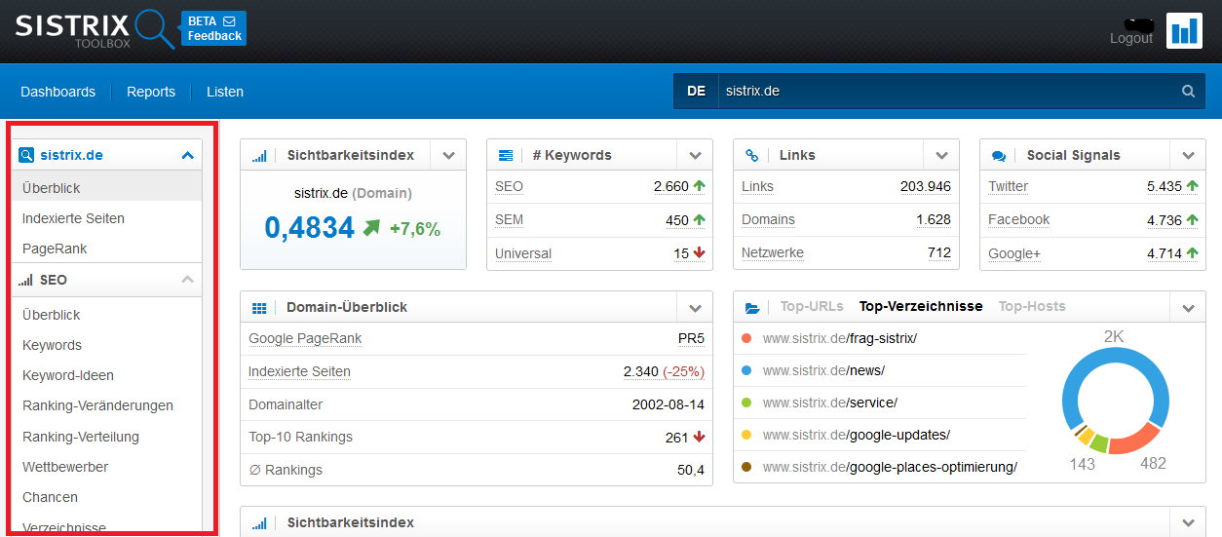The height and width of the screenshot is (537, 1222).
Task: Open Ranking-Veränderungen in sidebar
Action: point(97,405)
